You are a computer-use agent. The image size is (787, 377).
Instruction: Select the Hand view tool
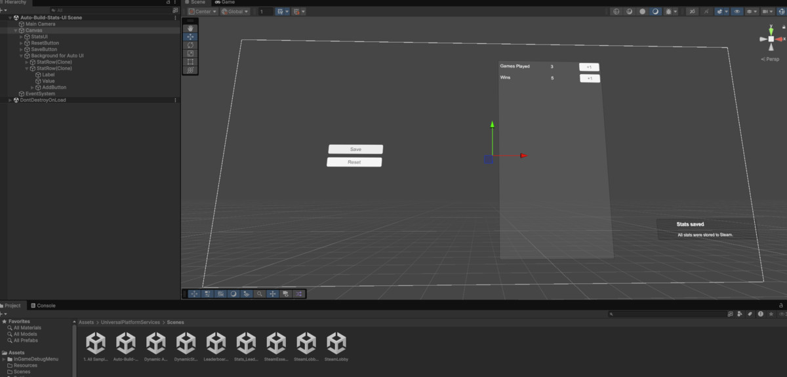[x=190, y=29]
